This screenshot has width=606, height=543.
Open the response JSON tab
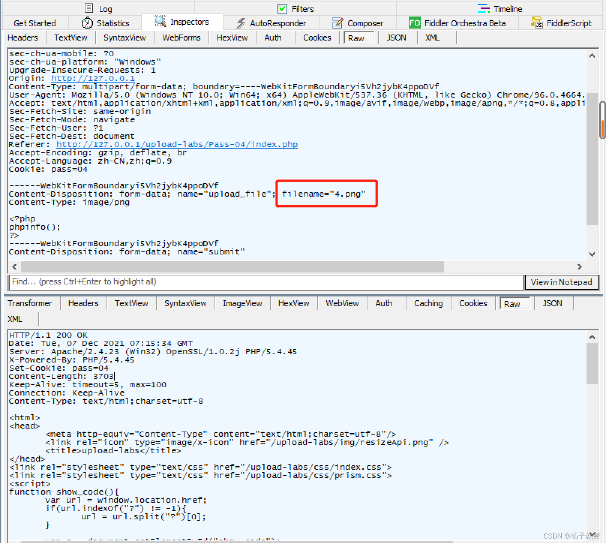[x=552, y=303]
